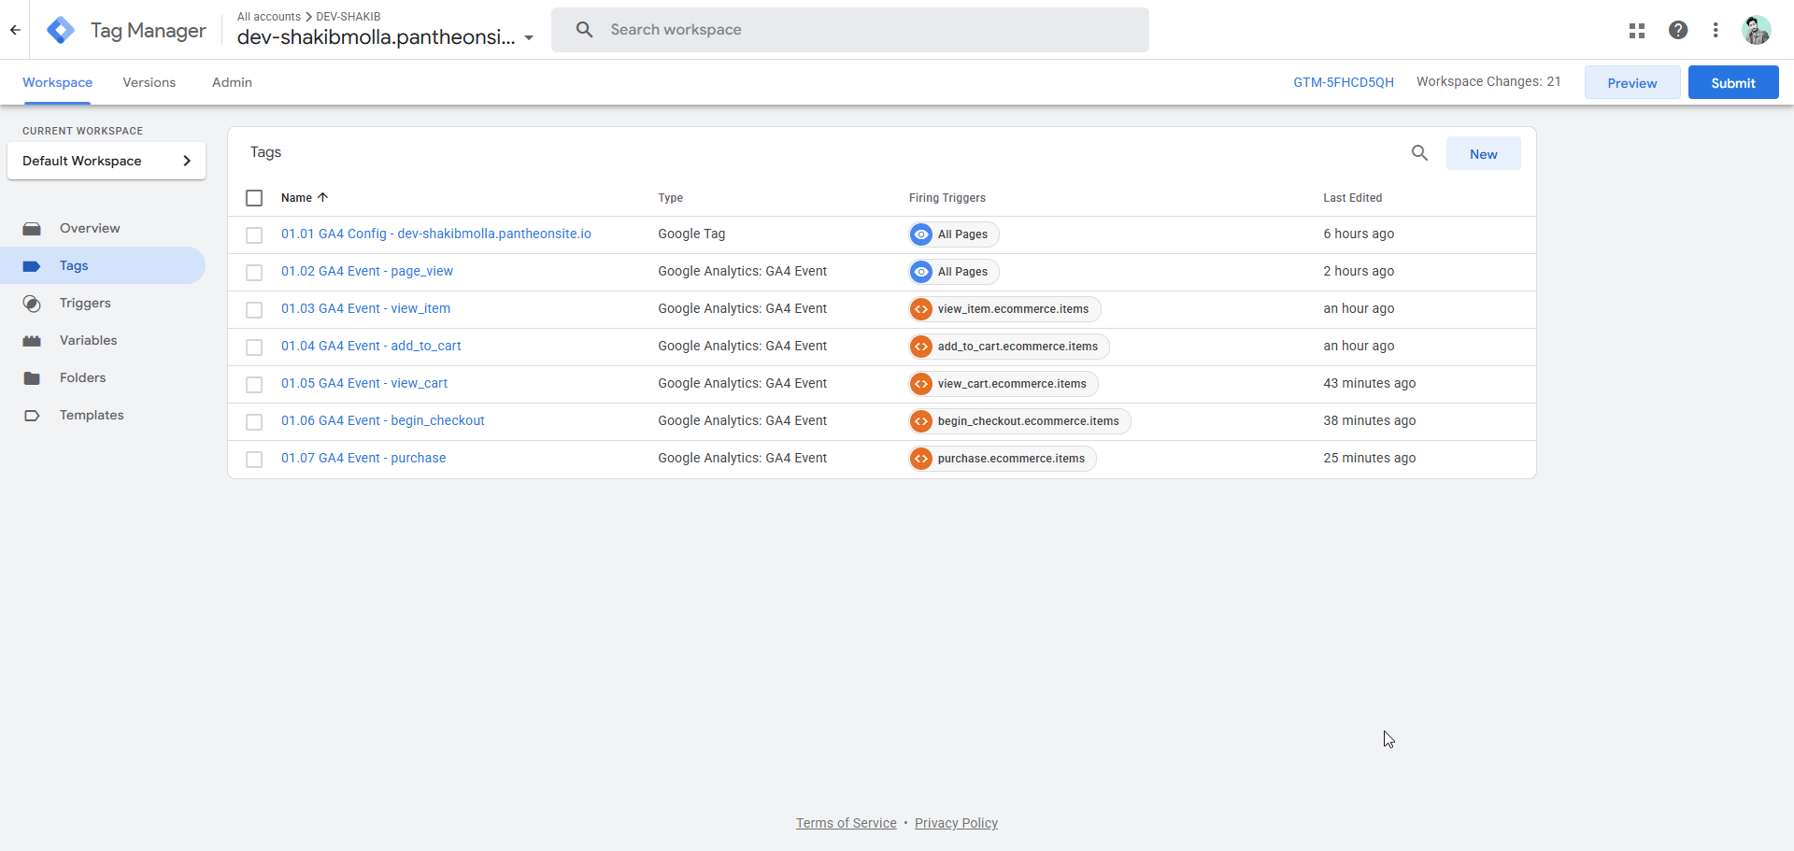Switch to the Workspace tab
Image resolution: width=1794 pixels, height=851 pixels.
click(x=57, y=82)
